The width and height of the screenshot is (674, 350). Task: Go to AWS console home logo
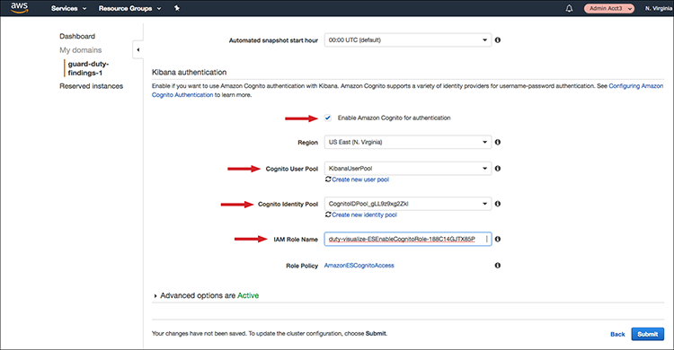19,8
